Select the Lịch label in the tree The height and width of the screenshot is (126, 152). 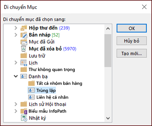[33, 63]
